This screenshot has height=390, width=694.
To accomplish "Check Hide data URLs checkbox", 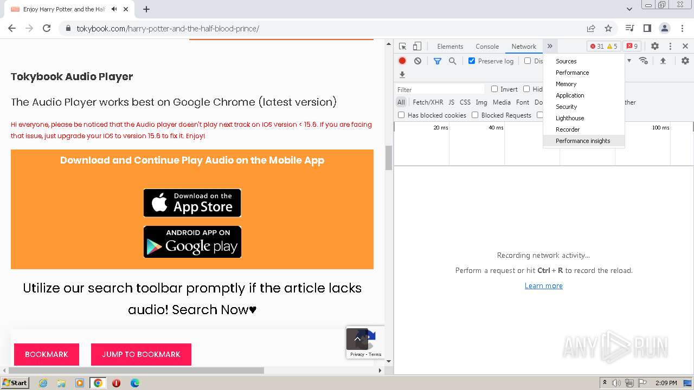I will pyautogui.click(x=526, y=89).
